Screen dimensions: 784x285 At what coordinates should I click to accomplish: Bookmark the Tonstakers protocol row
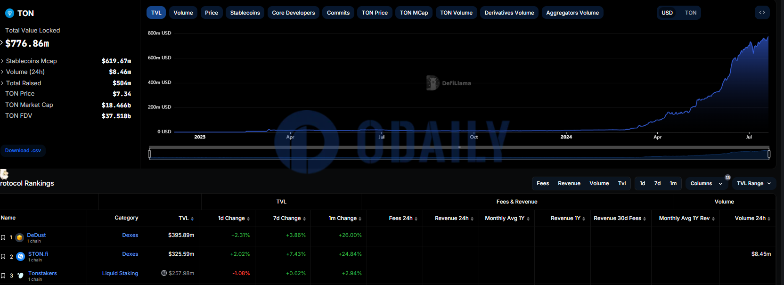coord(3,276)
